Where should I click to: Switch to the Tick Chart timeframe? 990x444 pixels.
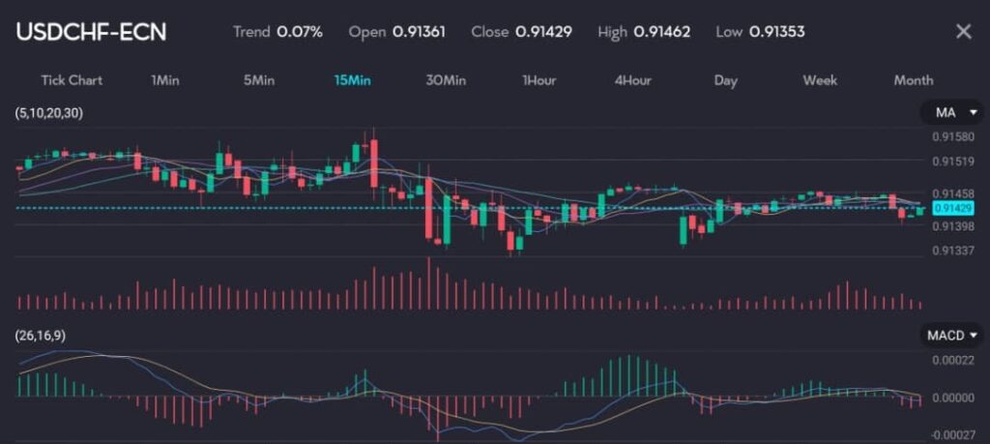72,80
